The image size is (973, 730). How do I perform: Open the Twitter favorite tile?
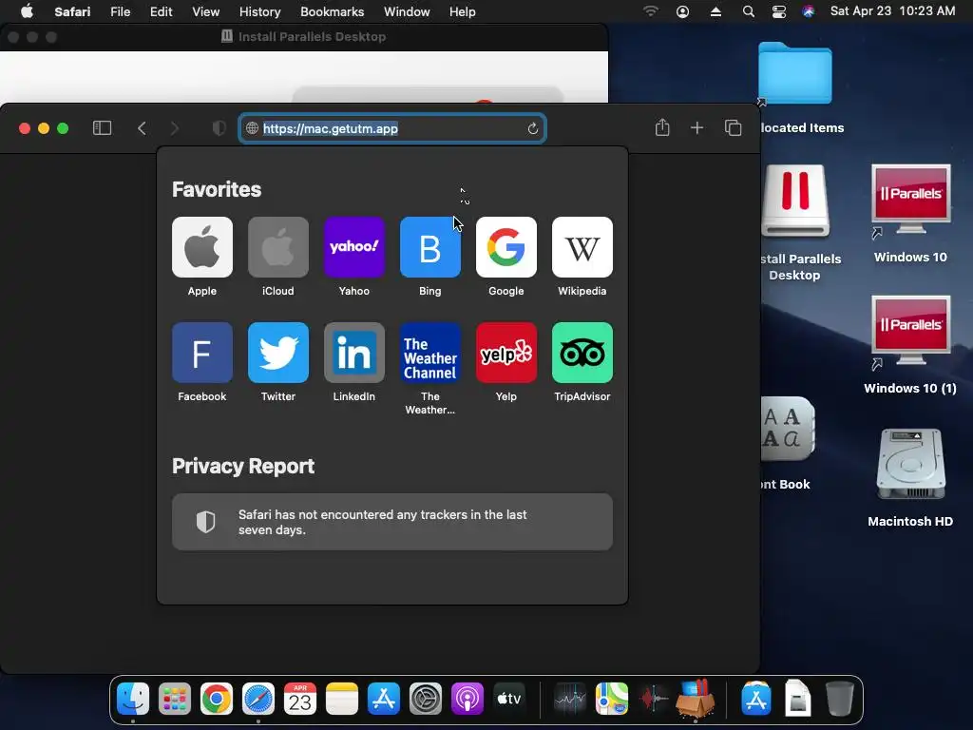click(x=278, y=353)
